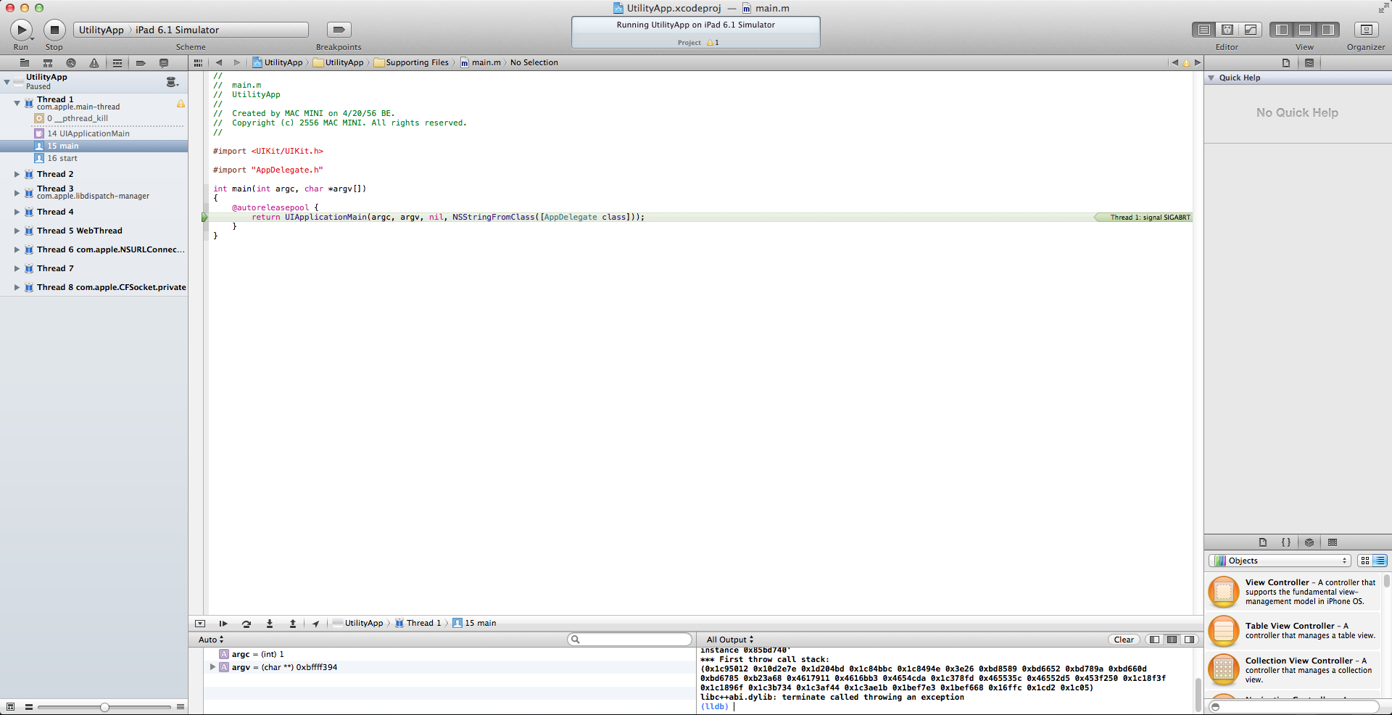Viewport: 1392px width, 715px height.
Task: Hide the Utilities pane
Action: pos(1328,30)
